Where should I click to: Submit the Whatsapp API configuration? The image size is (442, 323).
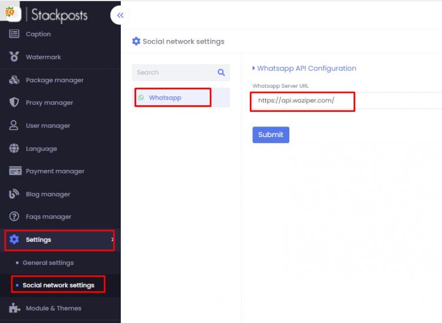pyautogui.click(x=271, y=135)
